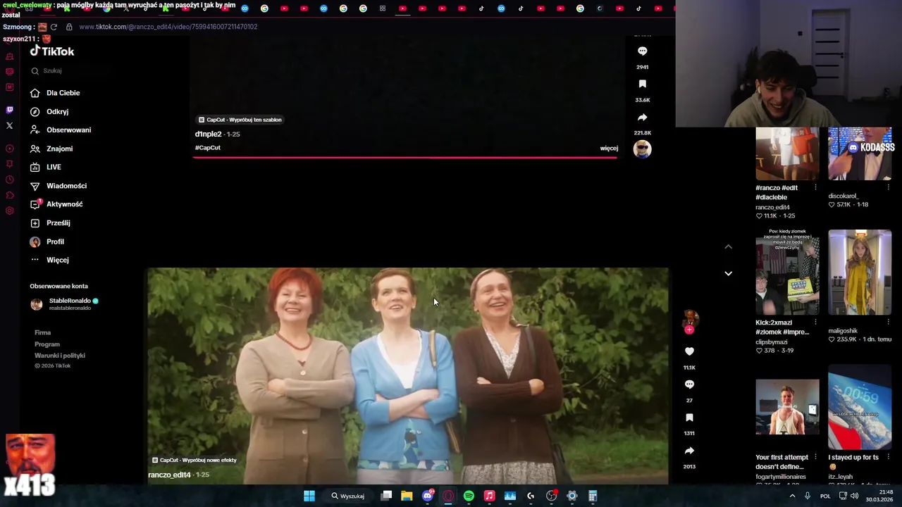The height and width of the screenshot is (507, 902).
Task: Open the maligoshik video thumbnail
Action: coord(860,272)
